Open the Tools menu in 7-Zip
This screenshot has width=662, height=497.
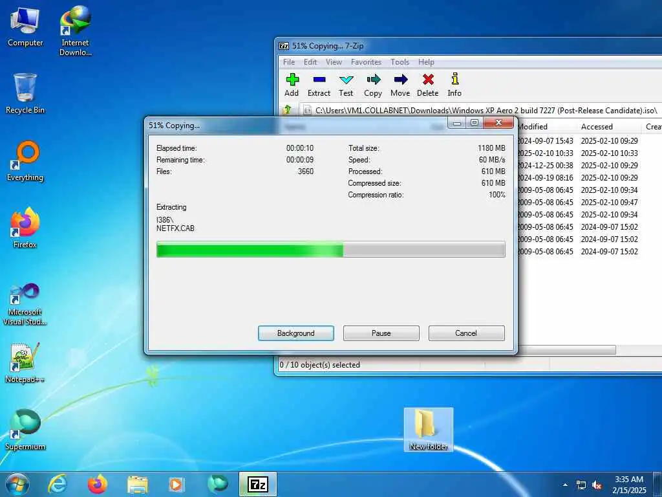tap(400, 61)
